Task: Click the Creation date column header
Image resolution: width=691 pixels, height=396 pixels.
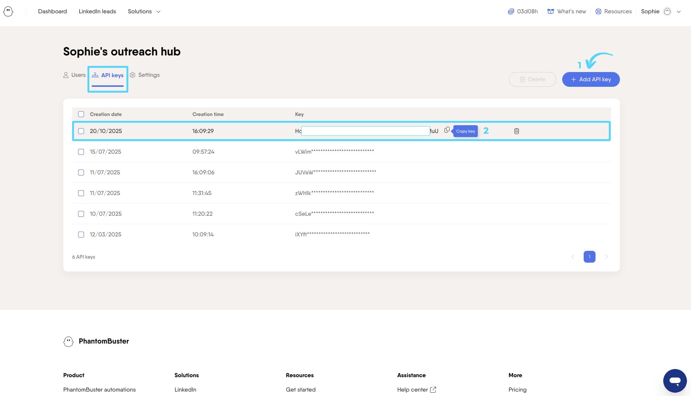Action: point(105,114)
